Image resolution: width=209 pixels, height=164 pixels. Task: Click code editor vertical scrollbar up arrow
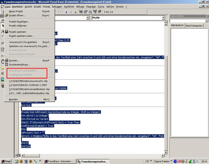coord(166,24)
